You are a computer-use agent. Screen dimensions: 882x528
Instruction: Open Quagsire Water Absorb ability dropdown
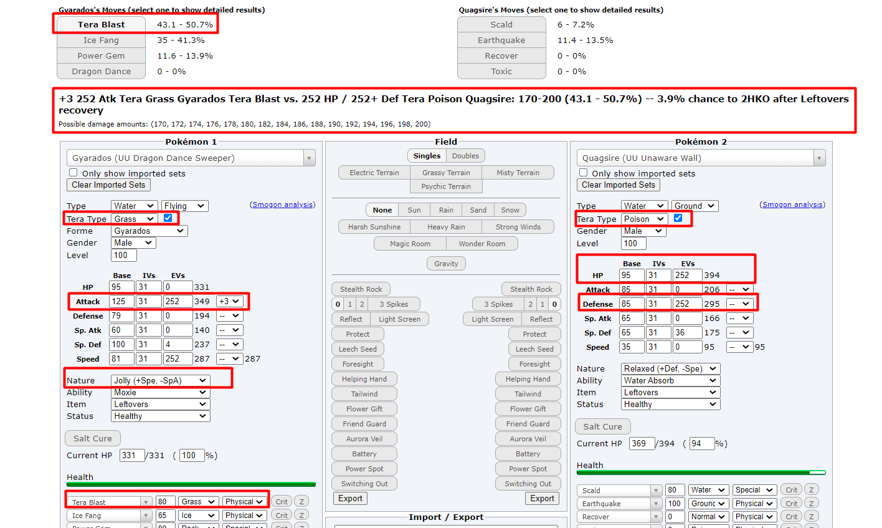[x=670, y=380]
